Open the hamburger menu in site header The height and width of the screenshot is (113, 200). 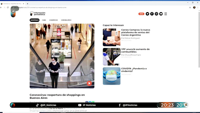pyautogui.click(x=166, y=14)
